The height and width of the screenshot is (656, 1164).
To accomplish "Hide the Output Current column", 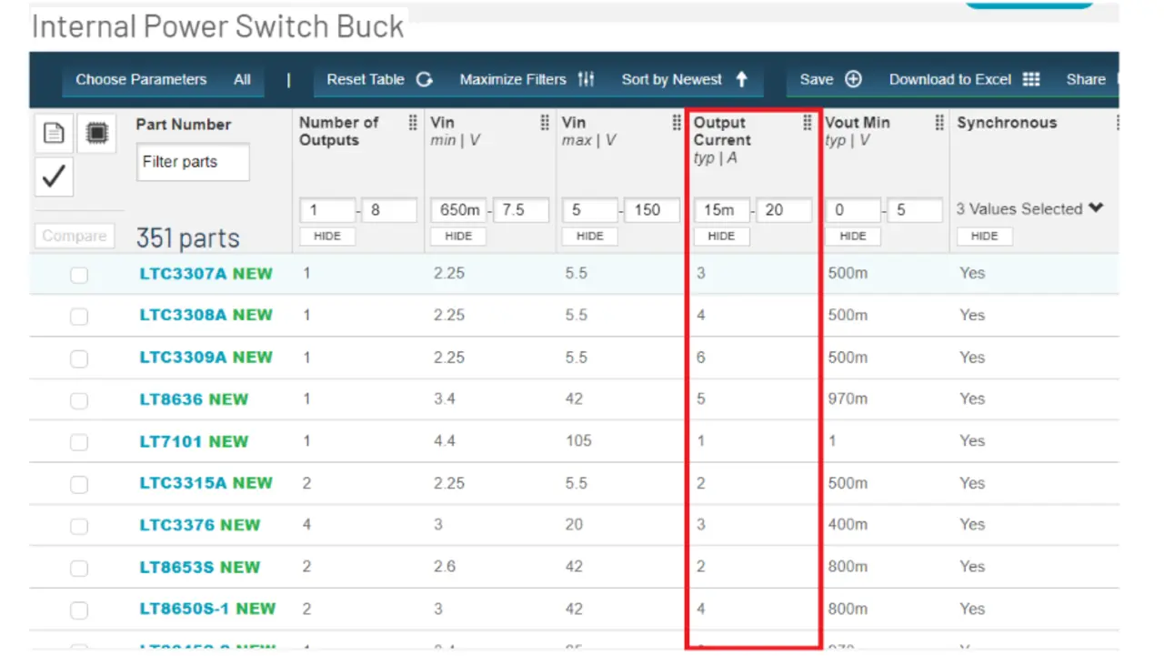I will (721, 237).
